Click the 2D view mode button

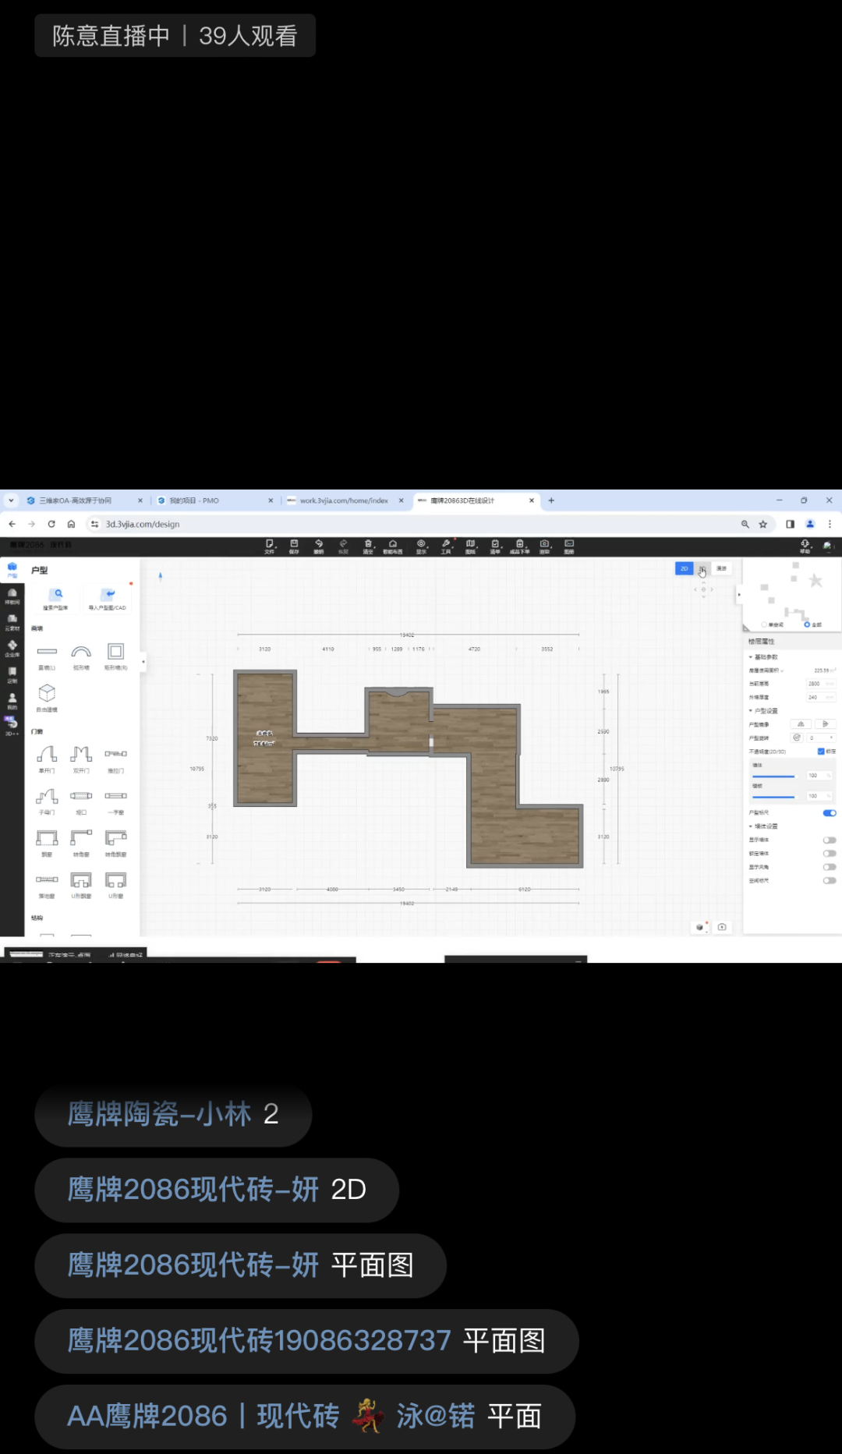[x=684, y=569]
